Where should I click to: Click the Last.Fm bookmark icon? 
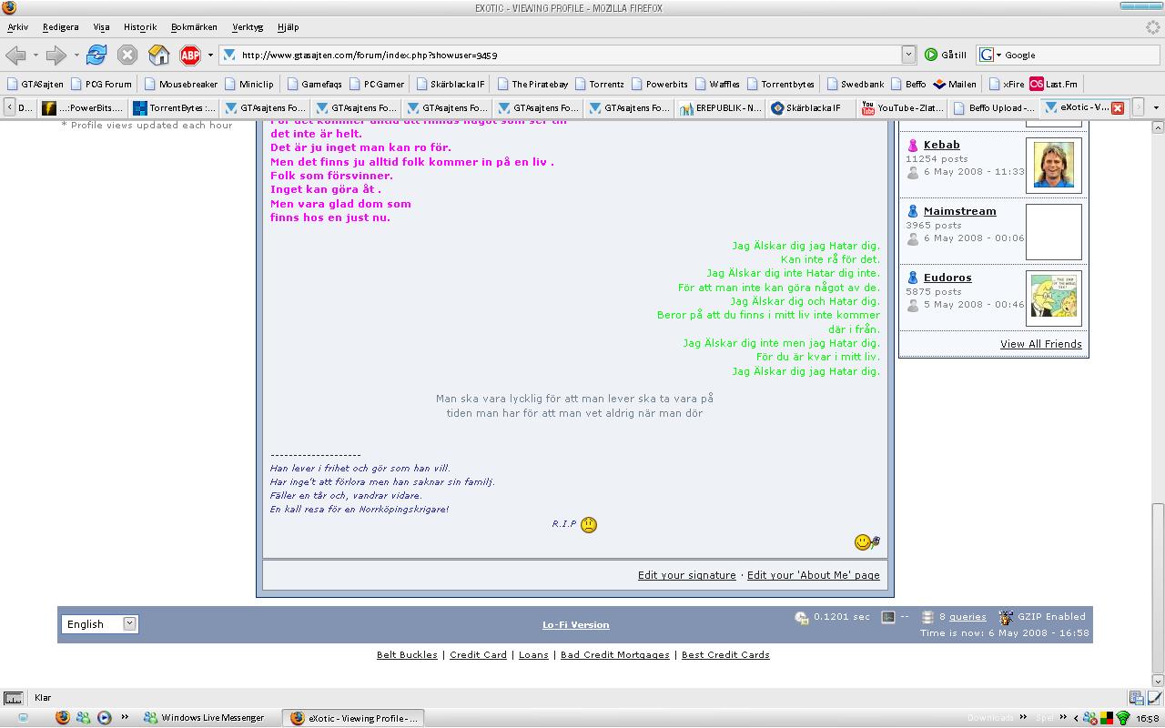(1036, 84)
